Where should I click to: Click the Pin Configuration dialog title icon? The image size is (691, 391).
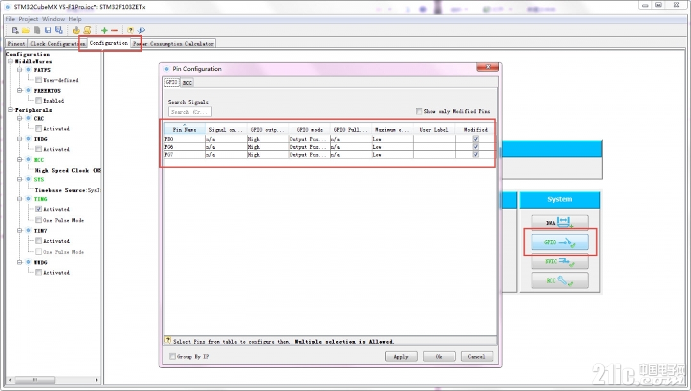[166, 69]
